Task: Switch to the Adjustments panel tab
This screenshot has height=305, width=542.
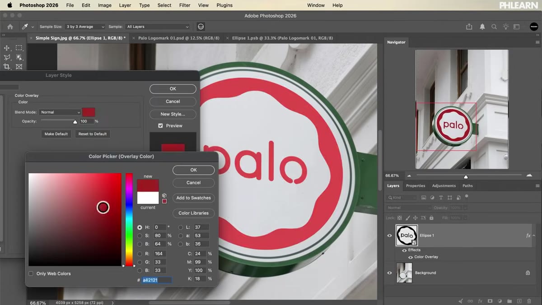Action: click(444, 186)
